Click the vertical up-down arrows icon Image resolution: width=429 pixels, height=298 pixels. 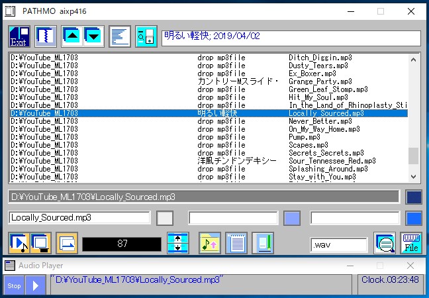pos(178,243)
